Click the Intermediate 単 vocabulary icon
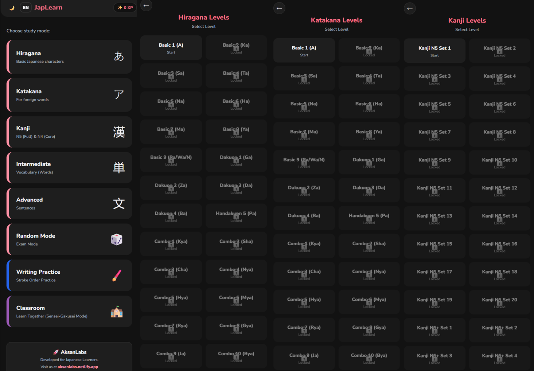This screenshot has height=371, width=534. (119, 168)
